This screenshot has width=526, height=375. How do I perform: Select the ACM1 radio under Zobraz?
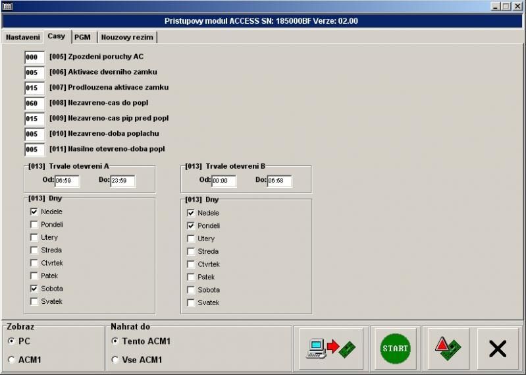pyautogui.click(x=11, y=360)
